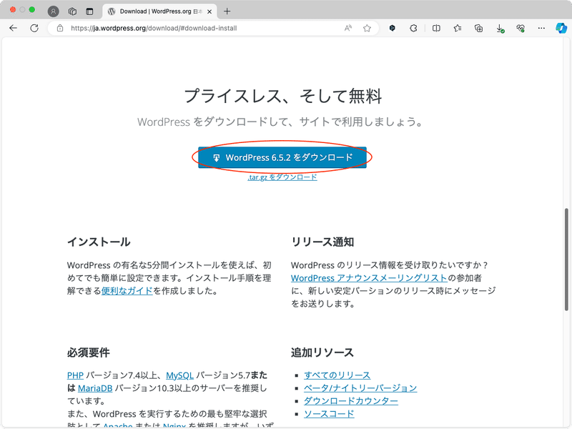
Task: Follow the MariaDB link
Action: pos(95,388)
